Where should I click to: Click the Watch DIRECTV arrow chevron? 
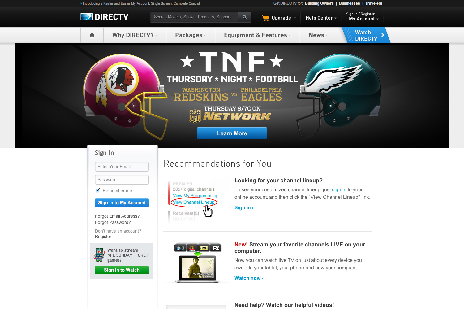point(383,35)
